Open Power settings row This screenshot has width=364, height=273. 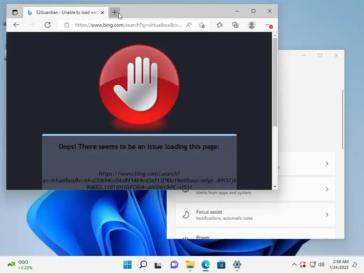point(255,234)
